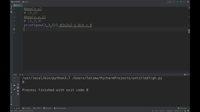The height and width of the screenshot is (112, 200).
Task: Click print(pow(2,3,5)) on line 5
Action: point(41,25)
